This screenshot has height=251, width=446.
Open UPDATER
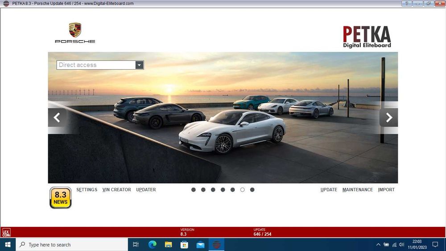(x=146, y=190)
